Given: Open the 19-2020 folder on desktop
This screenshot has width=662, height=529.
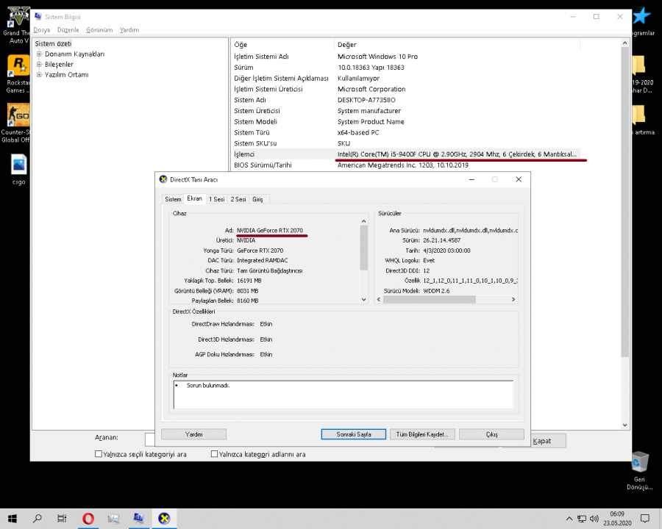Looking at the screenshot, I should pos(641,73).
